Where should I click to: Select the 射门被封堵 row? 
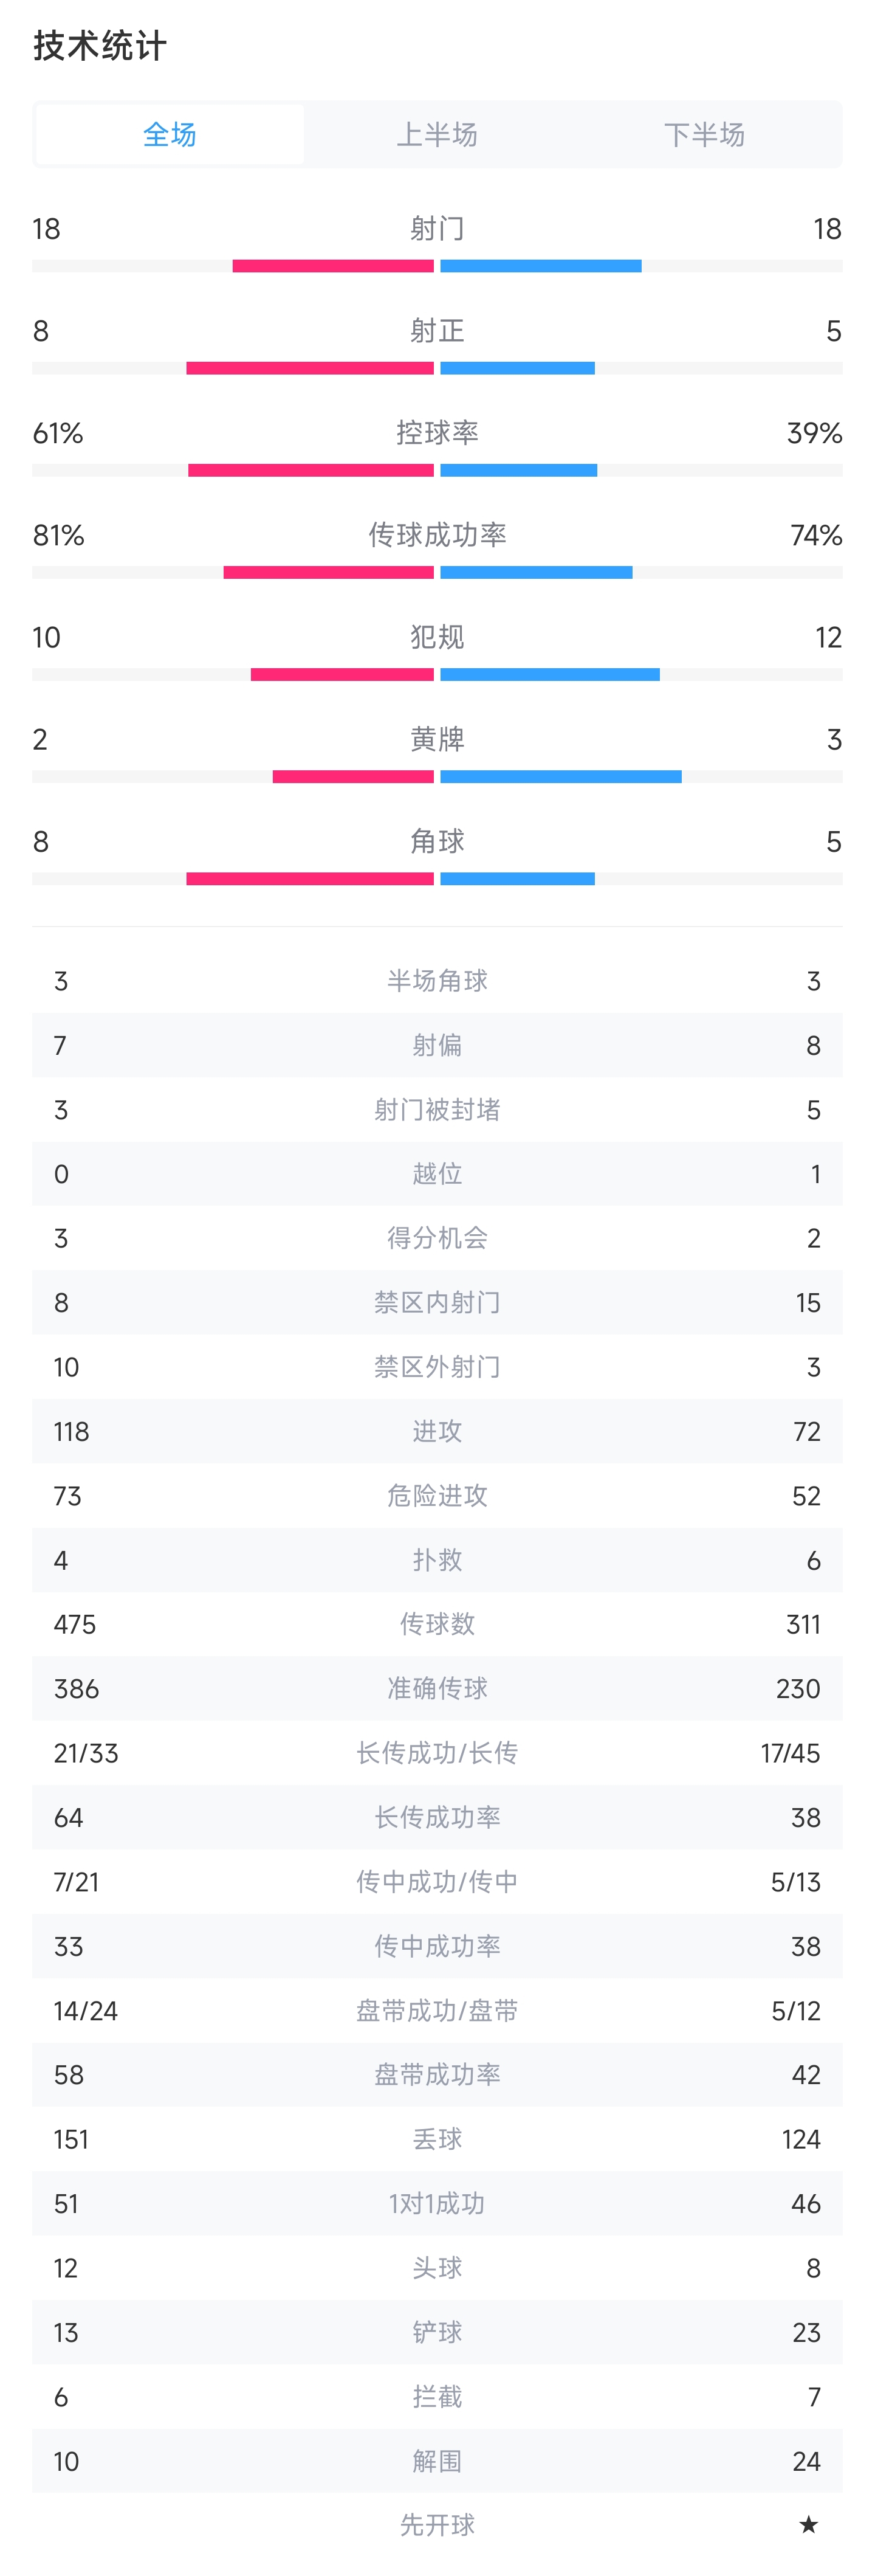[437, 1110]
